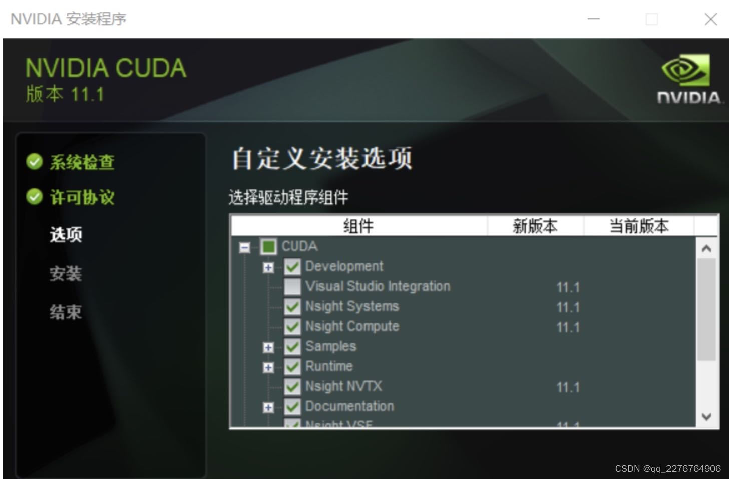Uncheck the Samples checkbox
The height and width of the screenshot is (479, 729).
[292, 346]
